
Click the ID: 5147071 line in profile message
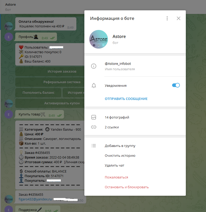point(33,57)
